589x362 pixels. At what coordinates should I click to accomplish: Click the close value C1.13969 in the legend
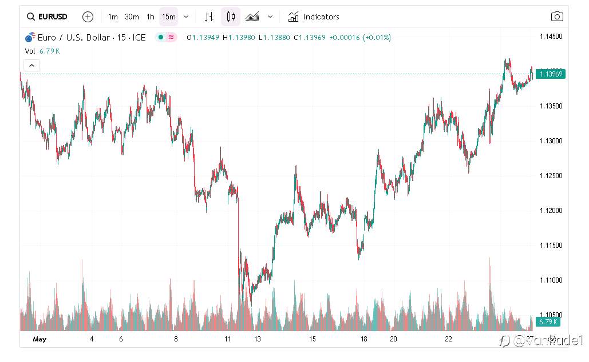[310, 38]
